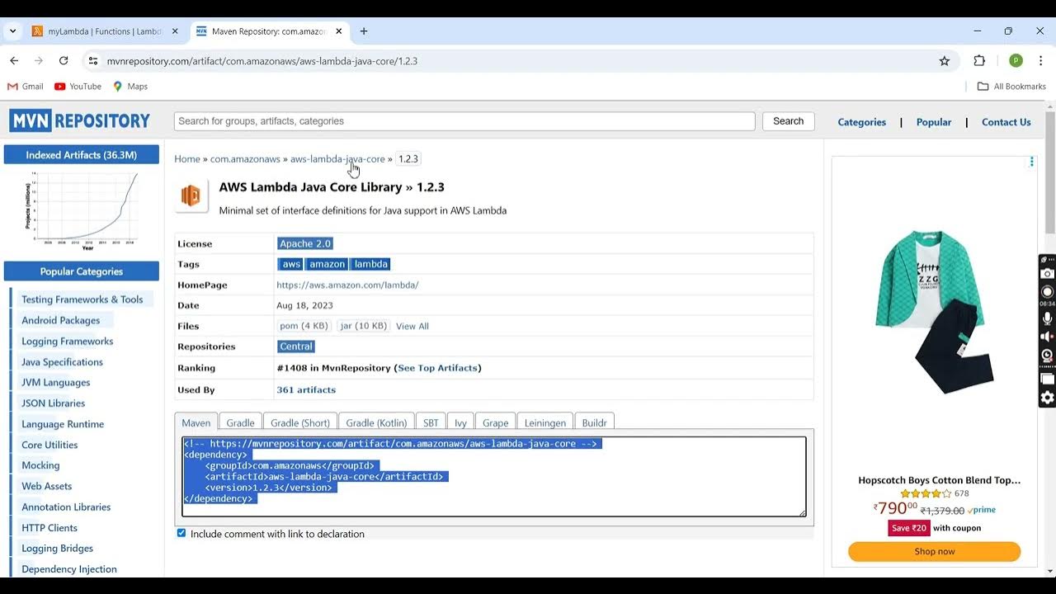1056x594 pixels.
Task: Open YouTube bookmark
Action: [x=78, y=86]
